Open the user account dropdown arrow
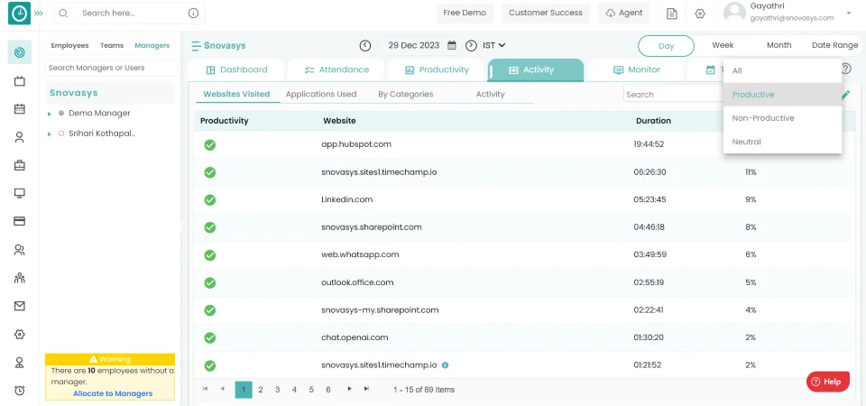 coord(848,13)
